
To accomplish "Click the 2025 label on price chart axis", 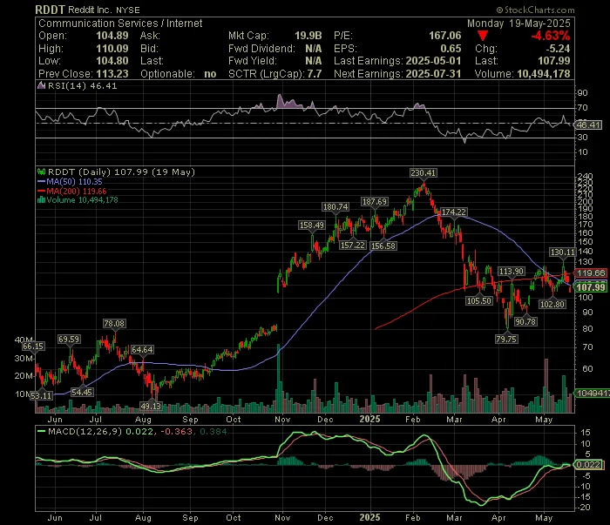I will tap(369, 419).
